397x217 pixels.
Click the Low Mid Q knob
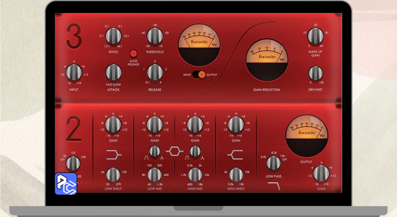pyautogui.click(x=155, y=151)
